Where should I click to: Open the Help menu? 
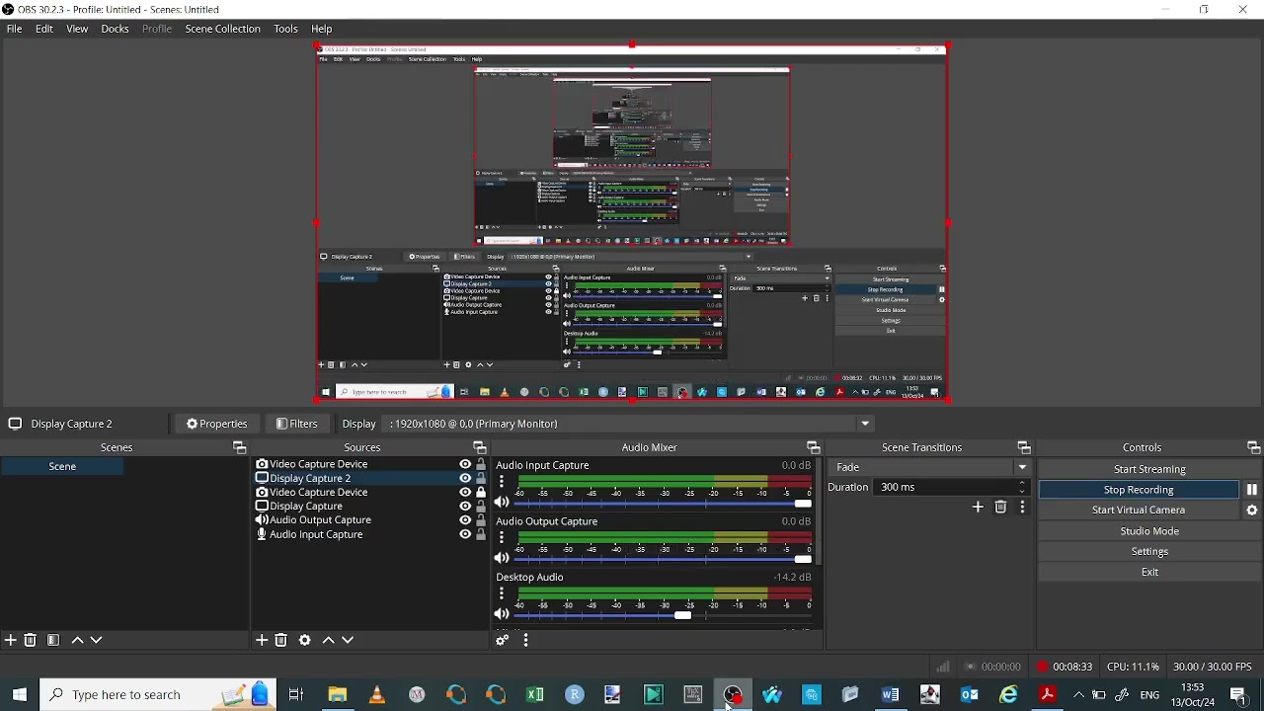click(x=322, y=30)
